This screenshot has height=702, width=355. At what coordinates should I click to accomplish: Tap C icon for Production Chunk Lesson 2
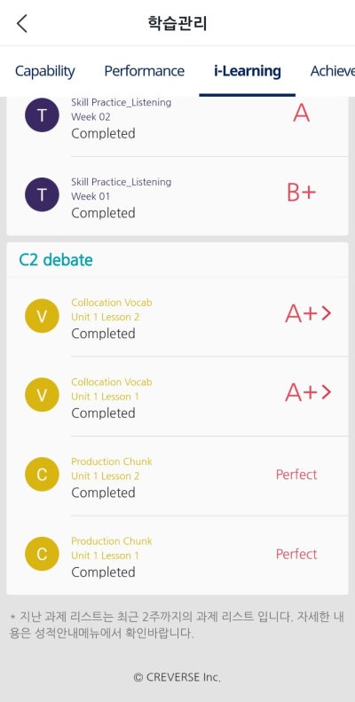click(x=42, y=474)
